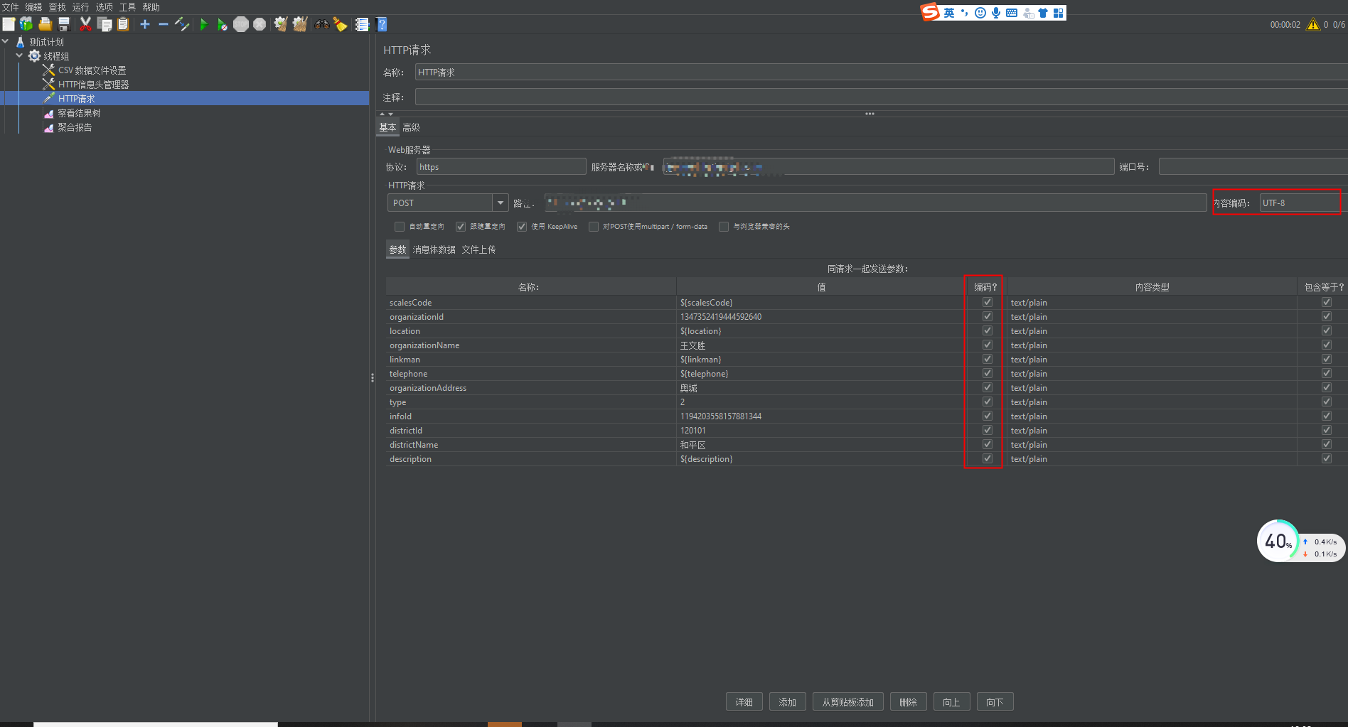Untick the 跟随重定向 checkbox

(x=461, y=227)
